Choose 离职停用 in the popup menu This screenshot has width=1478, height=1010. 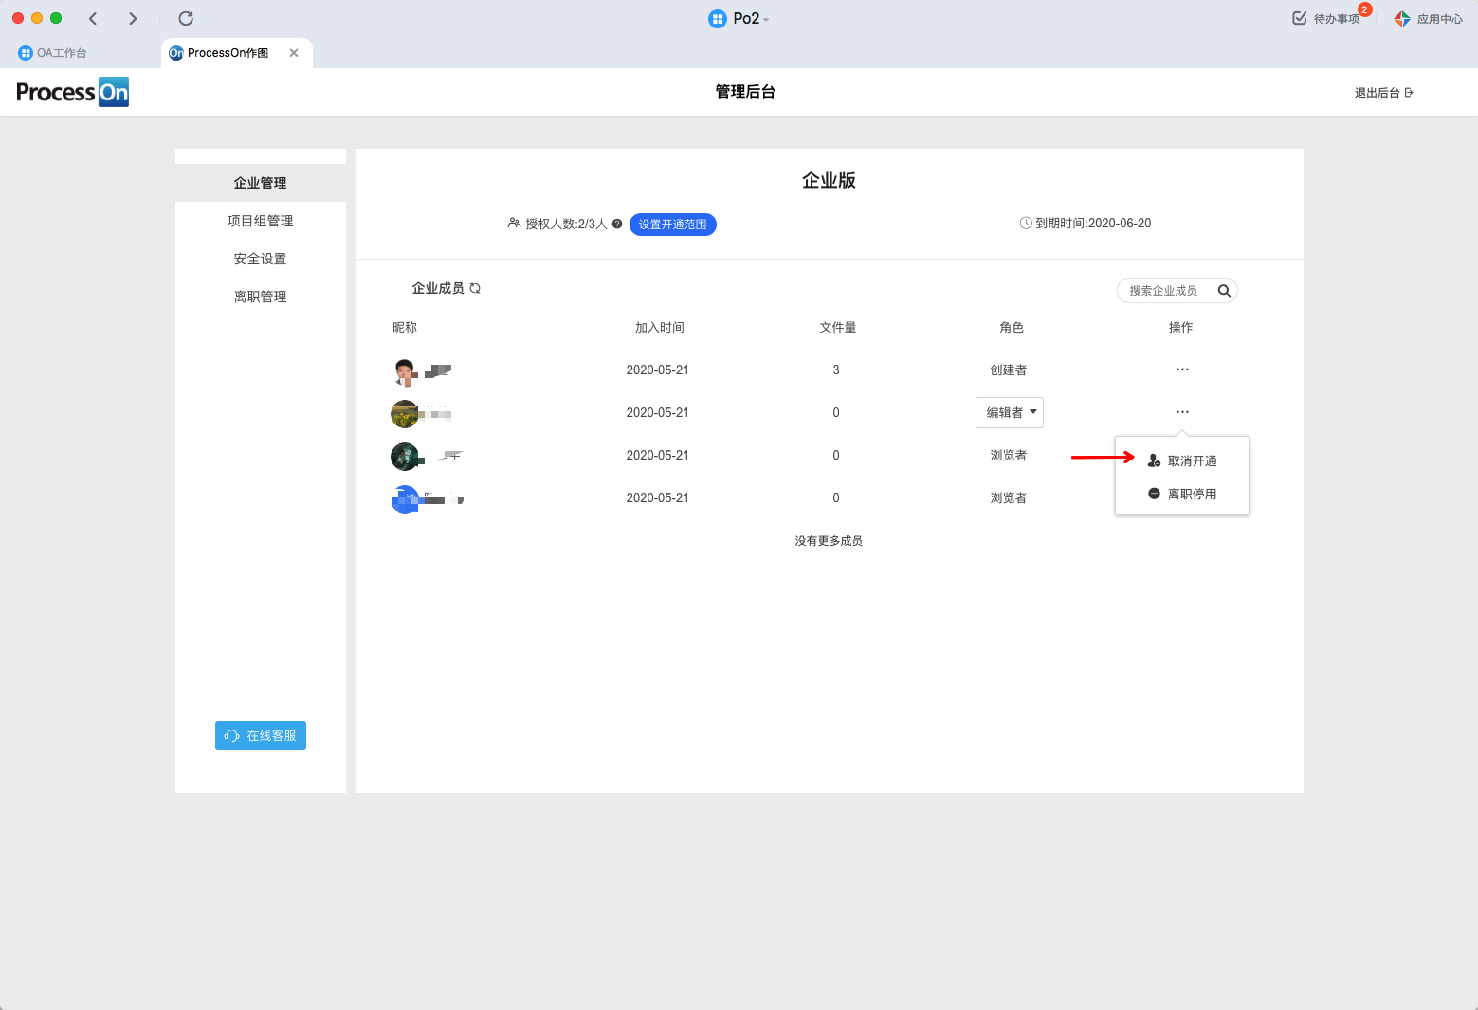1182,494
